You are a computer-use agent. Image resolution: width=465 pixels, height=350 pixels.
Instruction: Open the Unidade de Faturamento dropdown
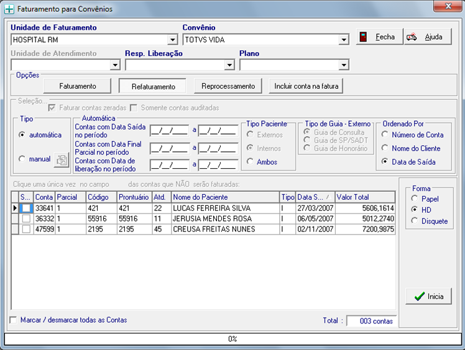172,40
